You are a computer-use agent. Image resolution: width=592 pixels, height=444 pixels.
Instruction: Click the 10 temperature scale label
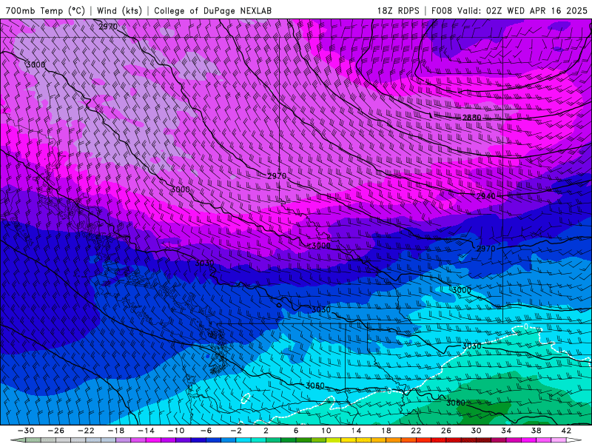click(x=326, y=431)
